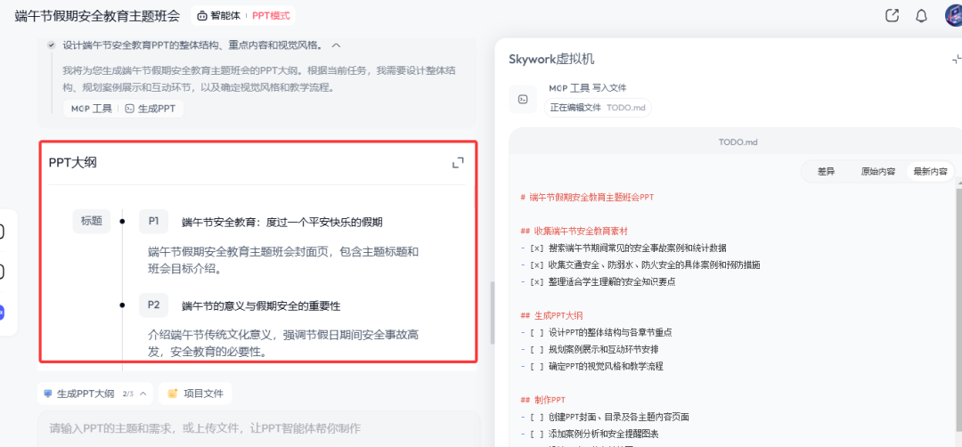Click the Skywork虚拟机 panel title
Viewport: 962px width, 447px height.
(551, 59)
